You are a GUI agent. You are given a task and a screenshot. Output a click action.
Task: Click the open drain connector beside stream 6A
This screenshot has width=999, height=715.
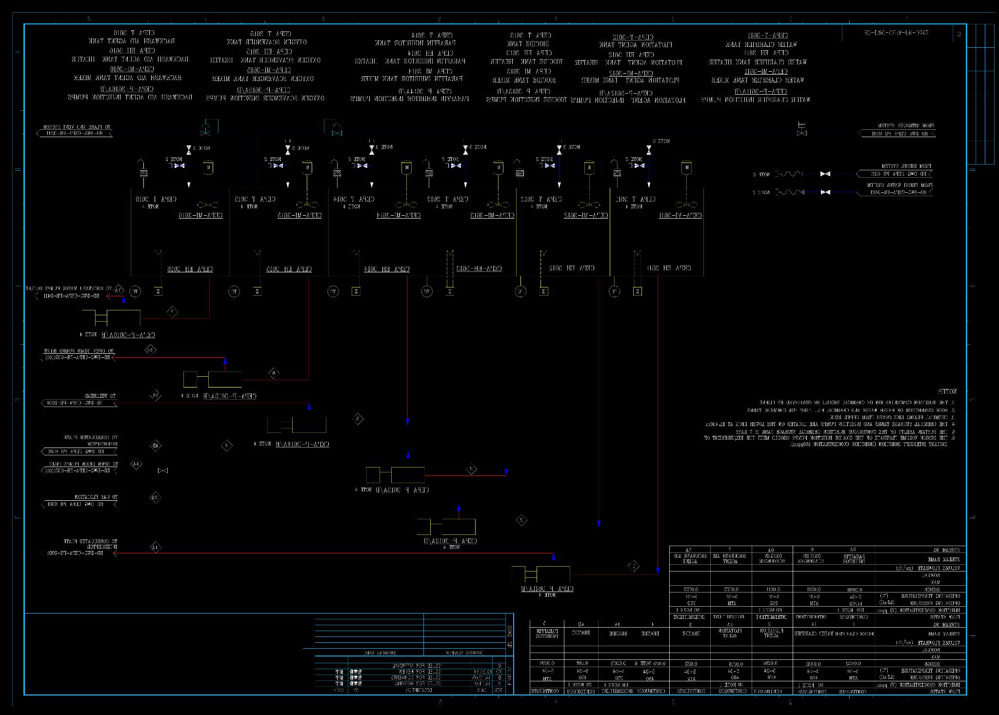click(x=78, y=358)
